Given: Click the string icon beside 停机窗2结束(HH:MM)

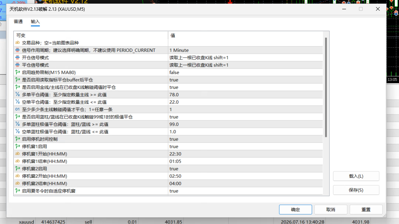Looking at the screenshot, I should [17, 183].
